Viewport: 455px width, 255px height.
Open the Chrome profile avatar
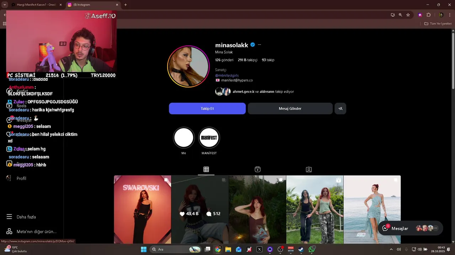click(x=441, y=15)
